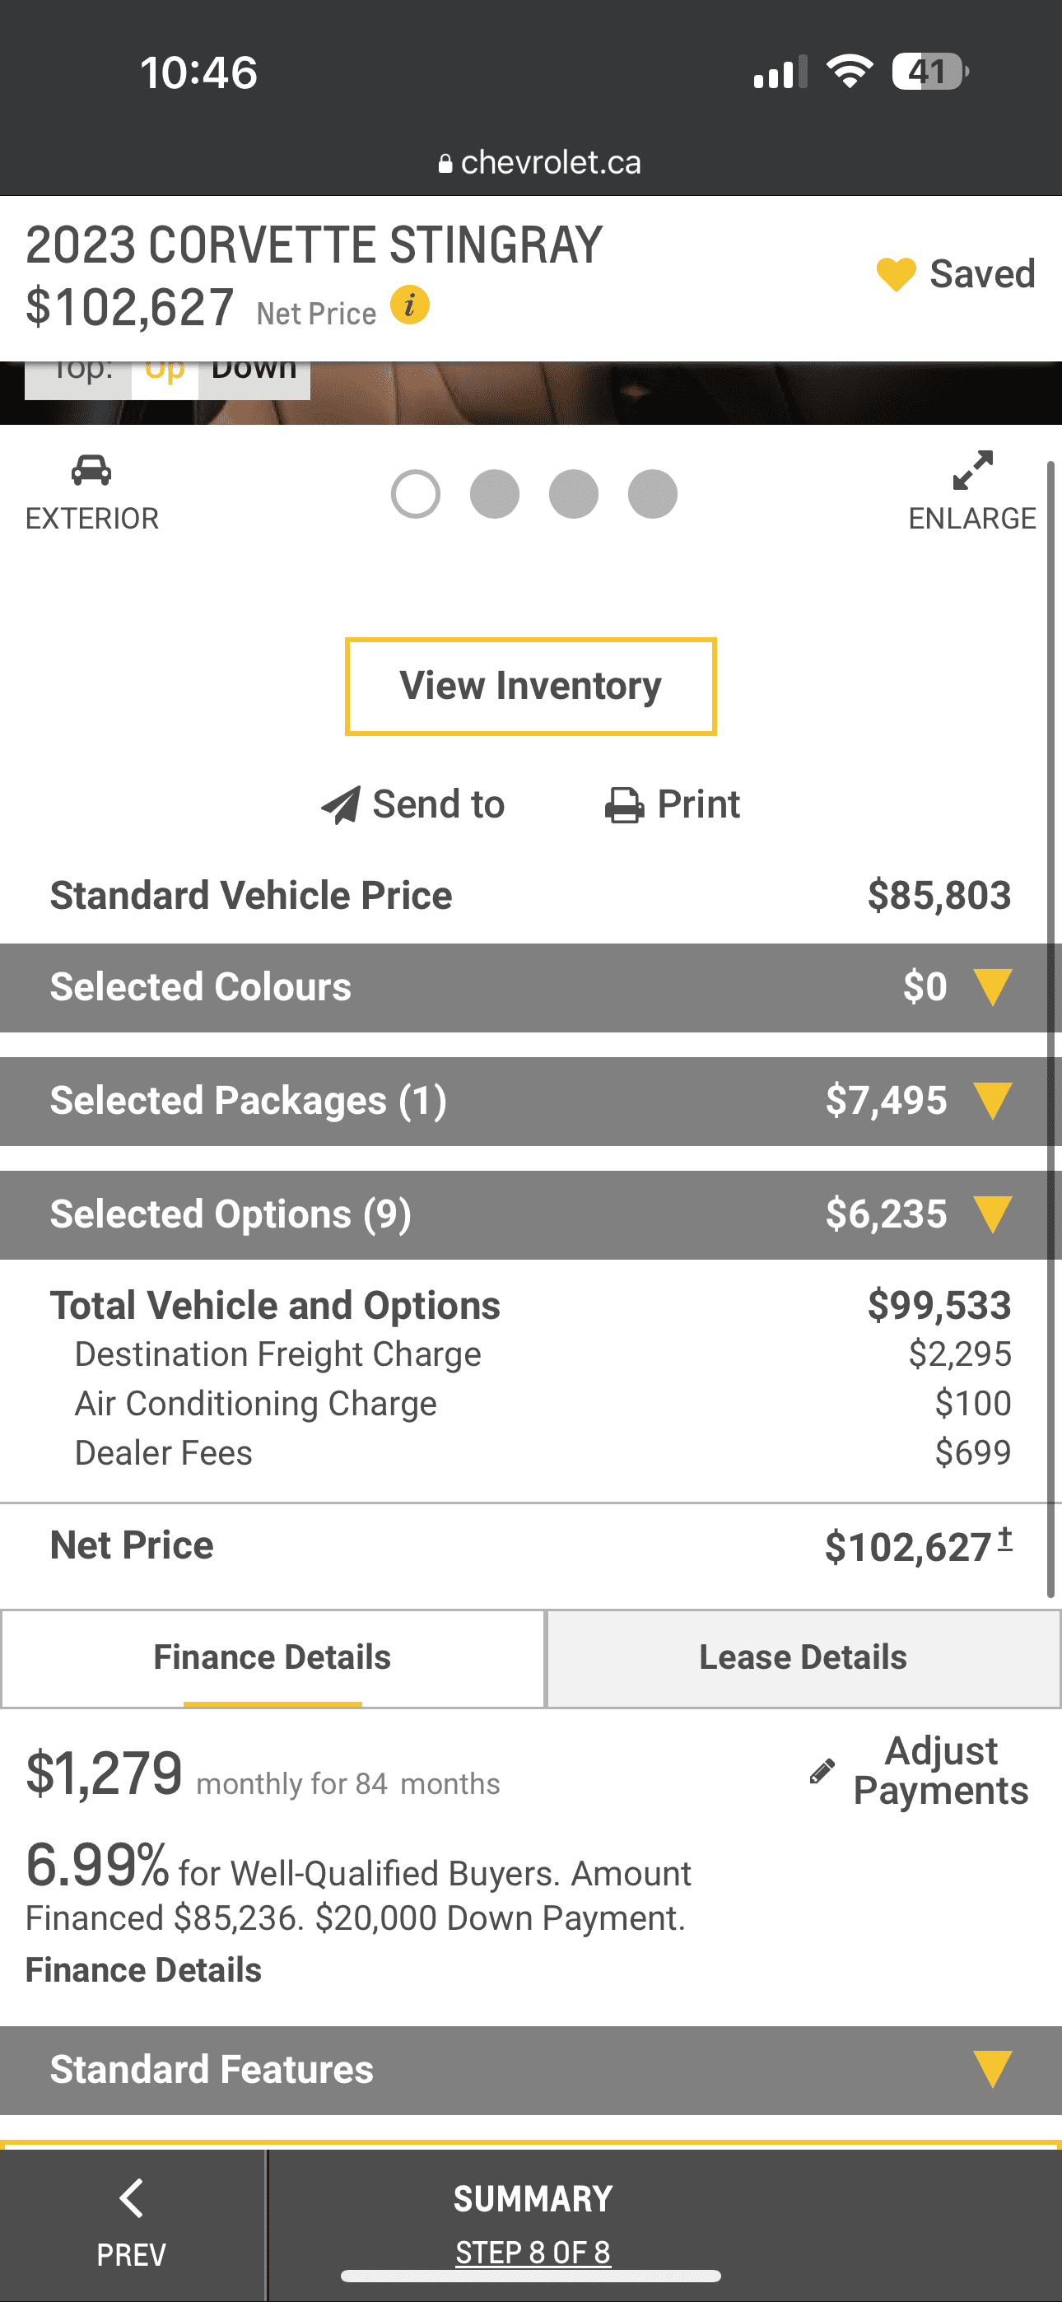1062x2302 pixels.
Task: Expand the Selected Packages section
Action: (992, 1101)
